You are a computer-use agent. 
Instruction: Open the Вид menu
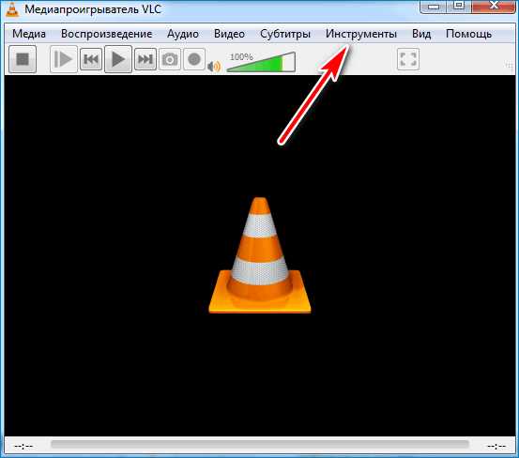pos(421,34)
